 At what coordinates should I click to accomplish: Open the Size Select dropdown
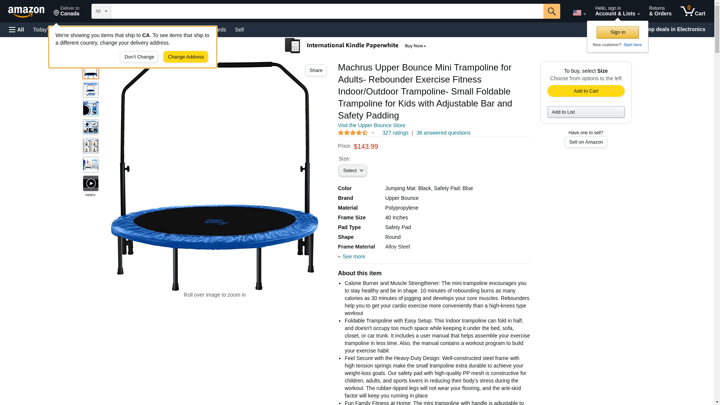(352, 170)
